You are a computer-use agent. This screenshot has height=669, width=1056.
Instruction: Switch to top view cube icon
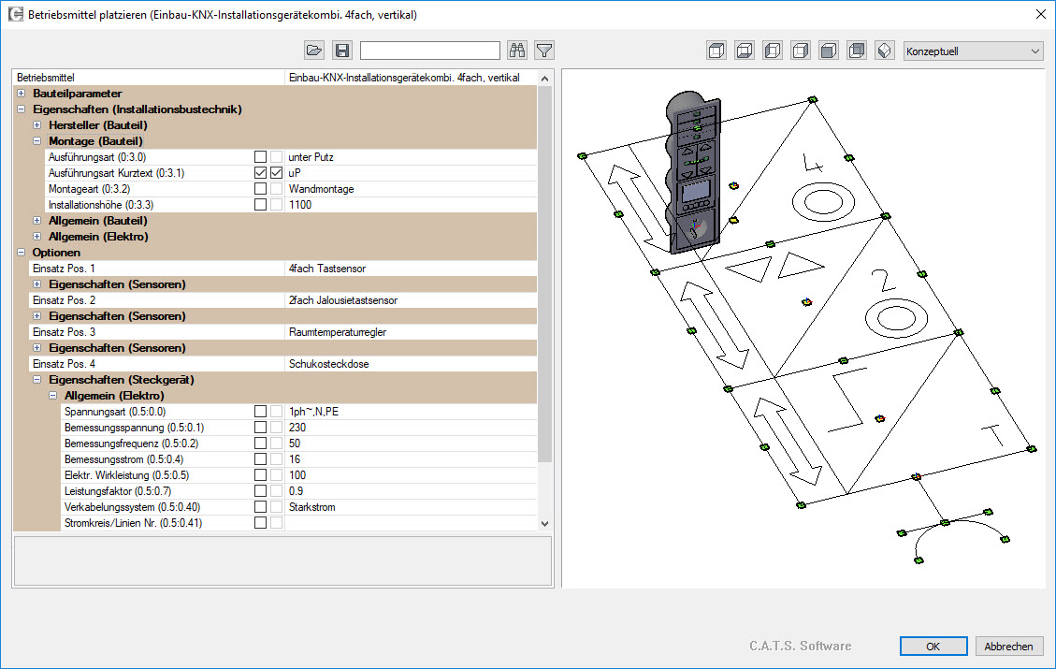coord(716,51)
